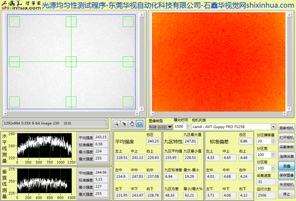This screenshot has width=296, height=201.
Task: Click the 最大-最小 value 19.29
Action: 190,176
